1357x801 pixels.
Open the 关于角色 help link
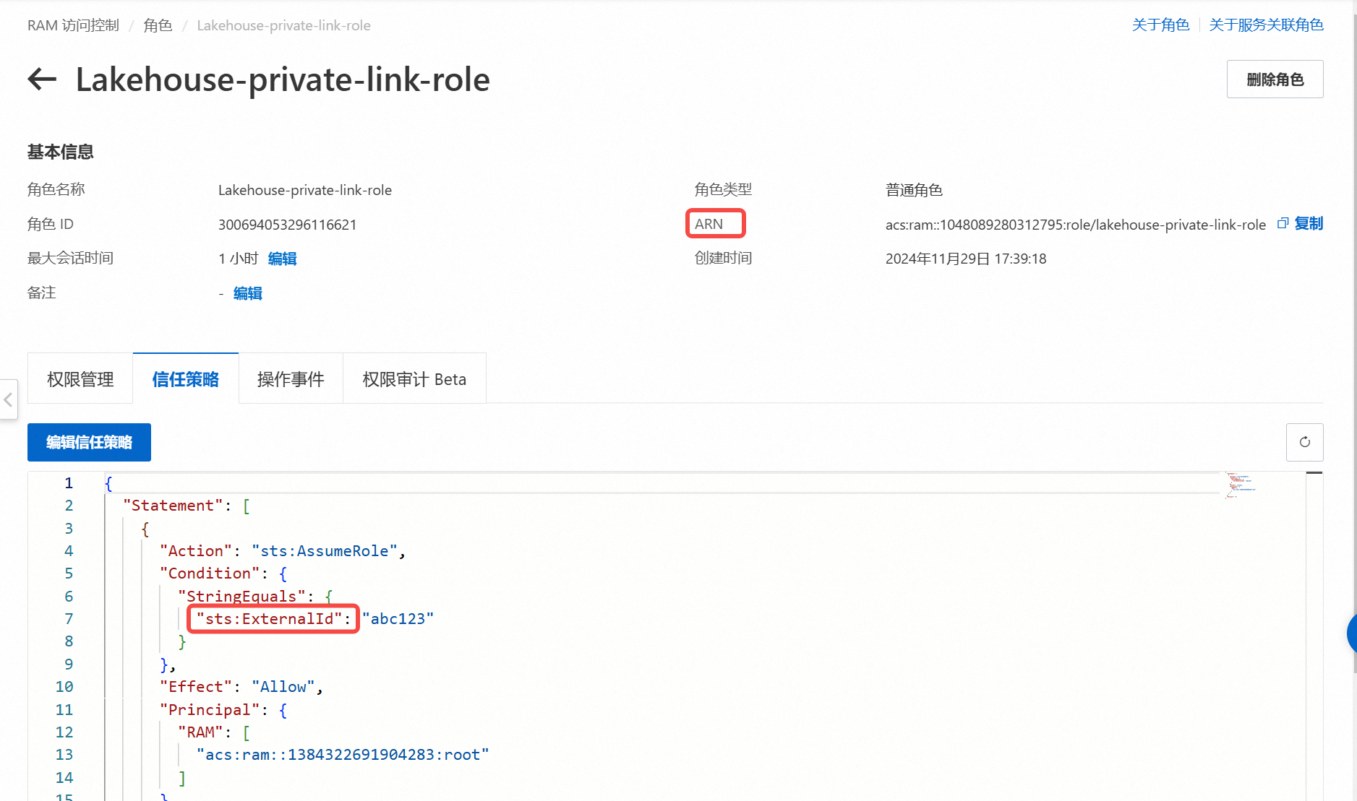pos(1160,25)
